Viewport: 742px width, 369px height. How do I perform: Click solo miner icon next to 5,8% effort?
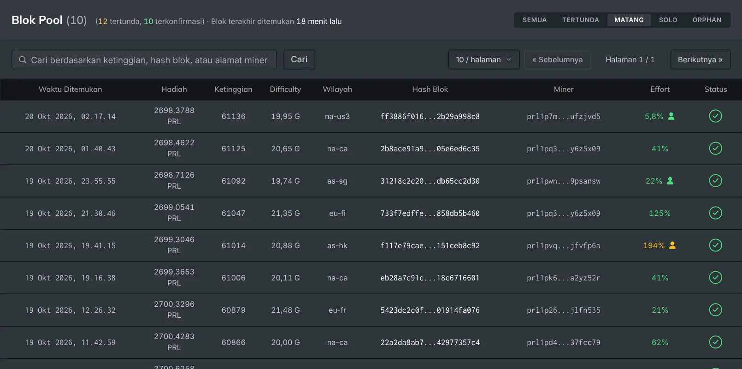pyautogui.click(x=671, y=116)
